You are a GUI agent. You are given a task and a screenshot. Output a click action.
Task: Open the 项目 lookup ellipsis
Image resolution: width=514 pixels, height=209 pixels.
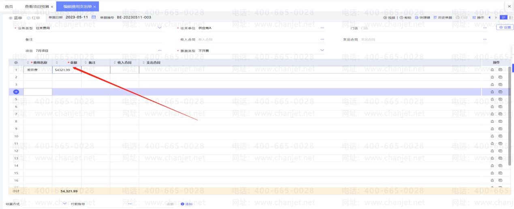click(x=160, y=51)
